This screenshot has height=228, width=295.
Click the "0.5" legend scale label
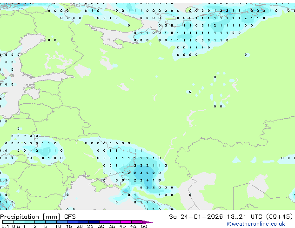click(x=16, y=226)
